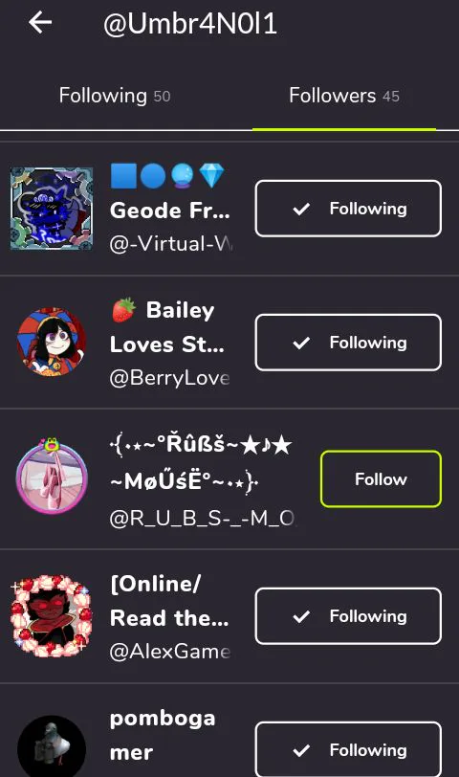459x777 pixels.
Task: Tap the pink ballet shoes avatar
Action: [52, 477]
